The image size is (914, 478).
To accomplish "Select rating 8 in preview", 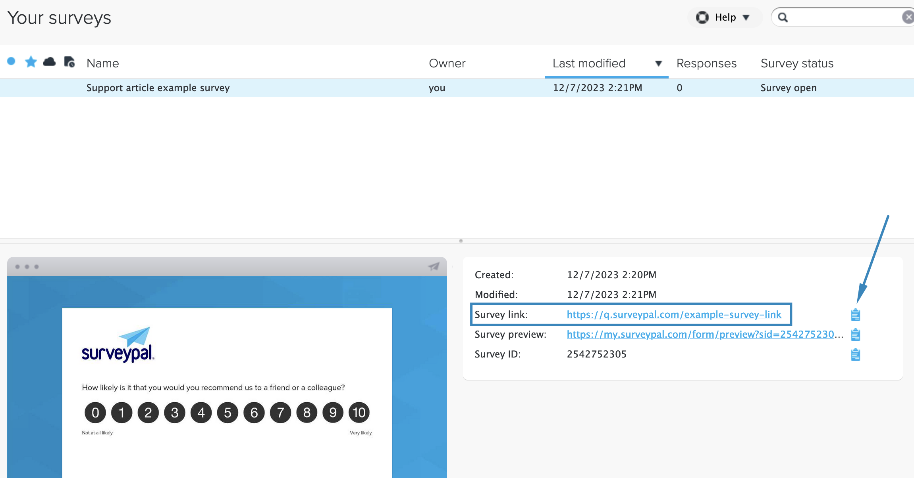I will [307, 413].
